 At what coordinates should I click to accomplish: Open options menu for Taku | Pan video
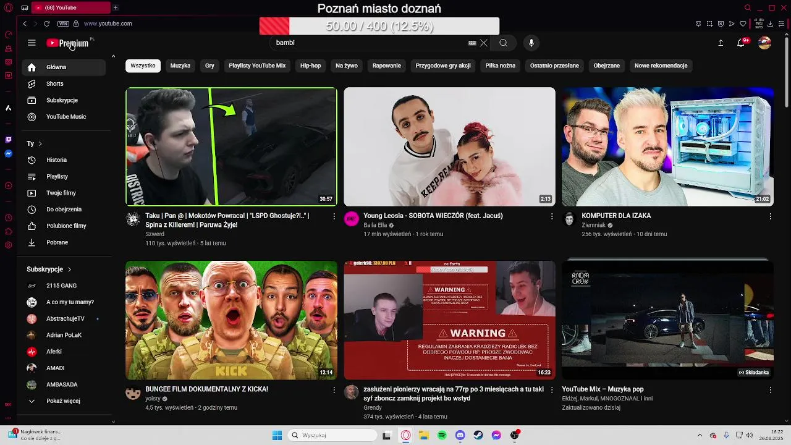[x=334, y=216]
